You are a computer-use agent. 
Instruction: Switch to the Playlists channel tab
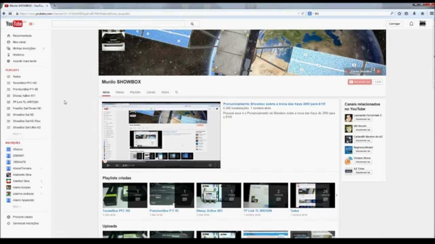(135, 92)
